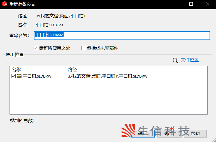
Task: Click the magnifier search icon
Action: 175,60
